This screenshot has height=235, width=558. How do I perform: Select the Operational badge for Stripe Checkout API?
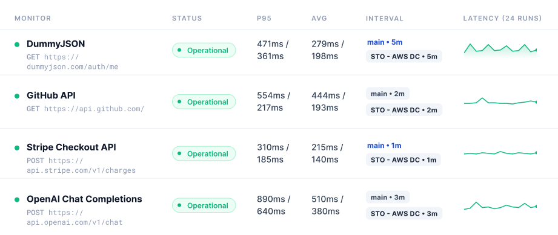(204, 153)
